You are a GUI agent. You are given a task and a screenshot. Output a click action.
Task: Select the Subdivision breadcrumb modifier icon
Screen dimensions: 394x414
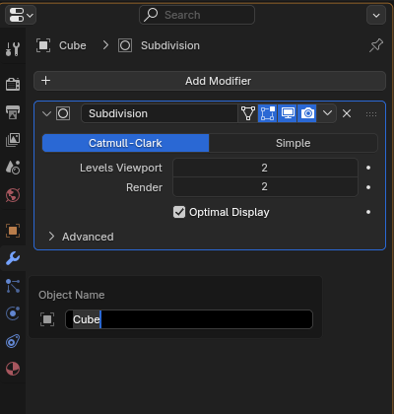125,45
